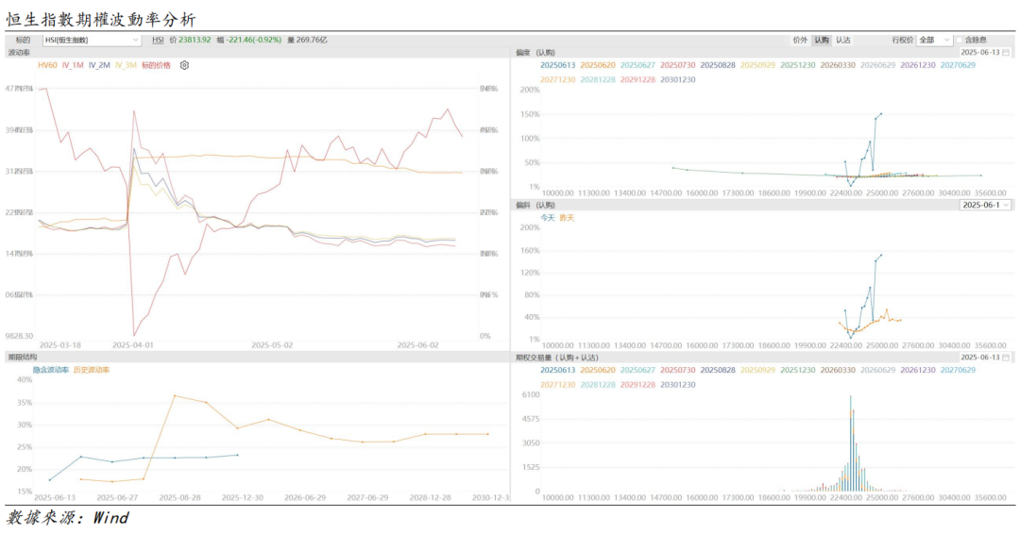Viewport: 1020px width, 534px height.
Task: Switch to the 价外 tab
Action: point(800,40)
